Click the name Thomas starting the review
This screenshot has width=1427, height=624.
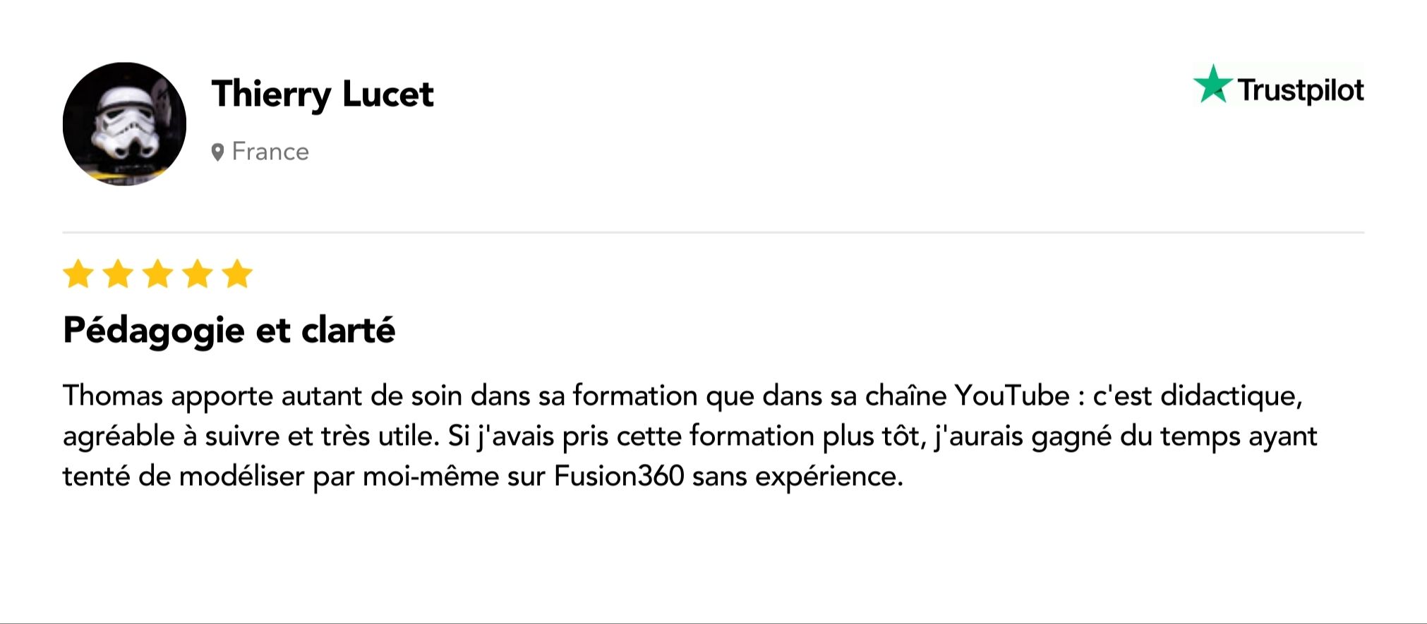(113, 396)
